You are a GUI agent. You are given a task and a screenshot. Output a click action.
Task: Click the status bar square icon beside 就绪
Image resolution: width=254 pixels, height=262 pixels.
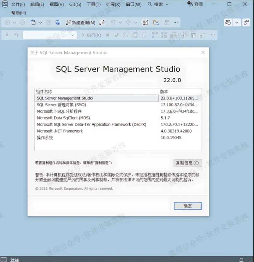click(4, 259)
